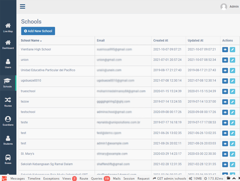240x181 pixels.
Task: View Unidad Educativa Particular del Pacífico
Action: pyautogui.click(x=225, y=70)
